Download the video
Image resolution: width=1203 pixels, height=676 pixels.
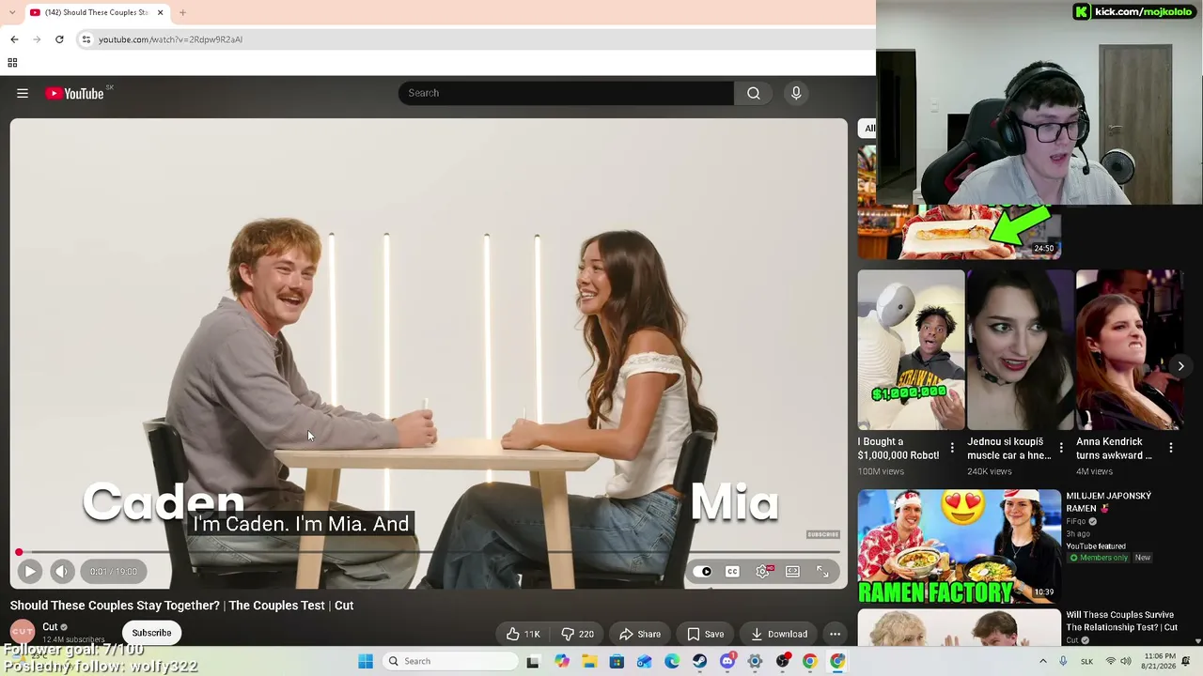(x=778, y=634)
